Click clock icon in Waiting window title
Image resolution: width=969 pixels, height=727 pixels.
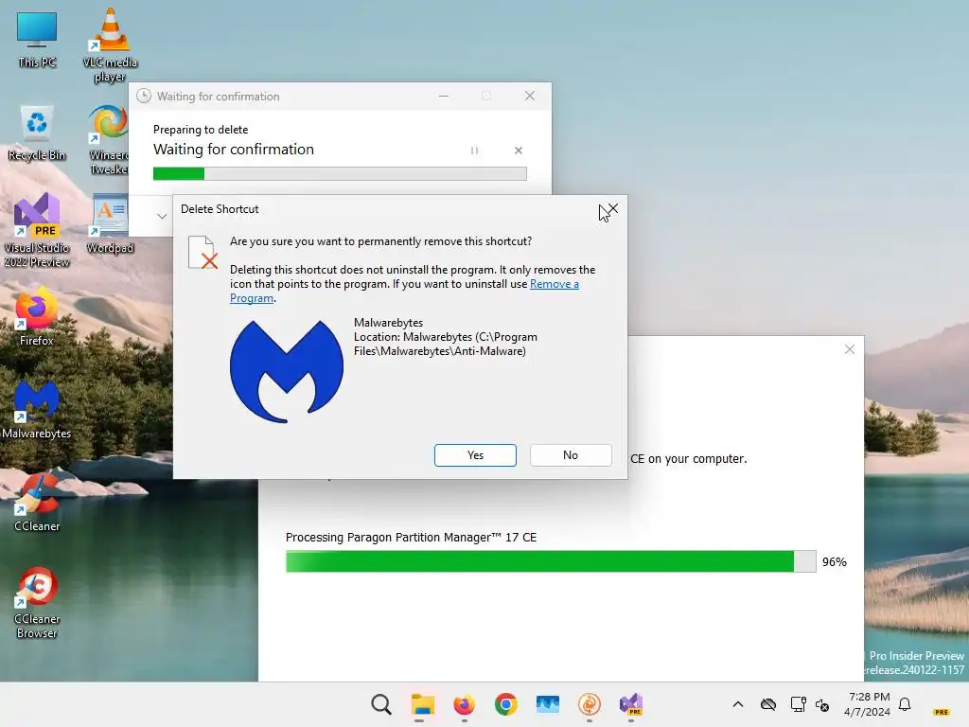click(x=144, y=96)
